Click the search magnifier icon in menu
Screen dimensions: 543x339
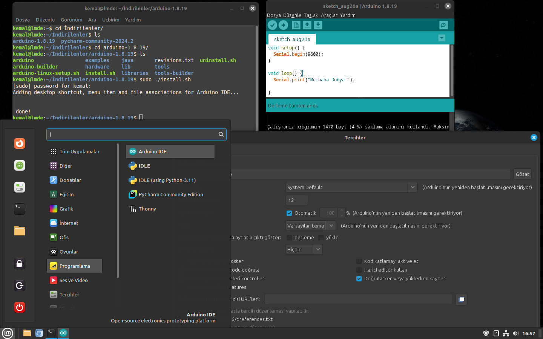221,134
